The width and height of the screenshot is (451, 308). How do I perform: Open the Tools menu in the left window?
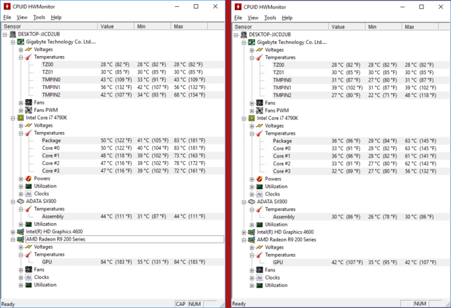(x=39, y=18)
